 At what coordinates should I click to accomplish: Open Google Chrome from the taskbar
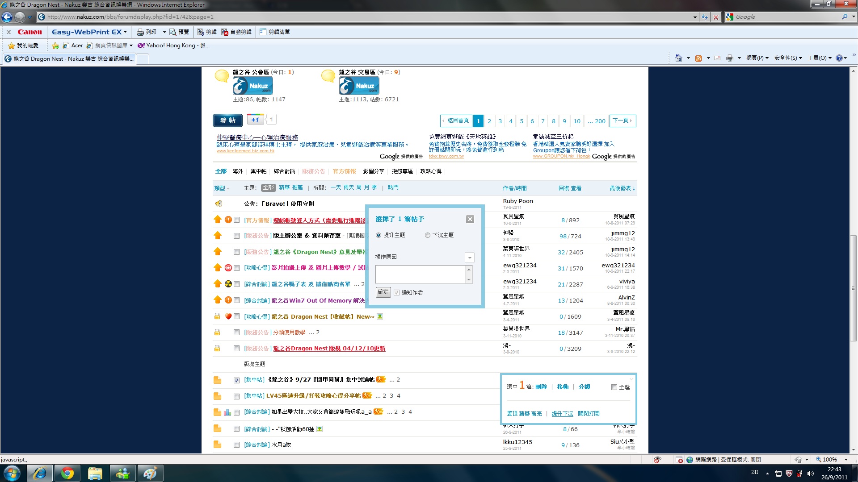point(67,473)
